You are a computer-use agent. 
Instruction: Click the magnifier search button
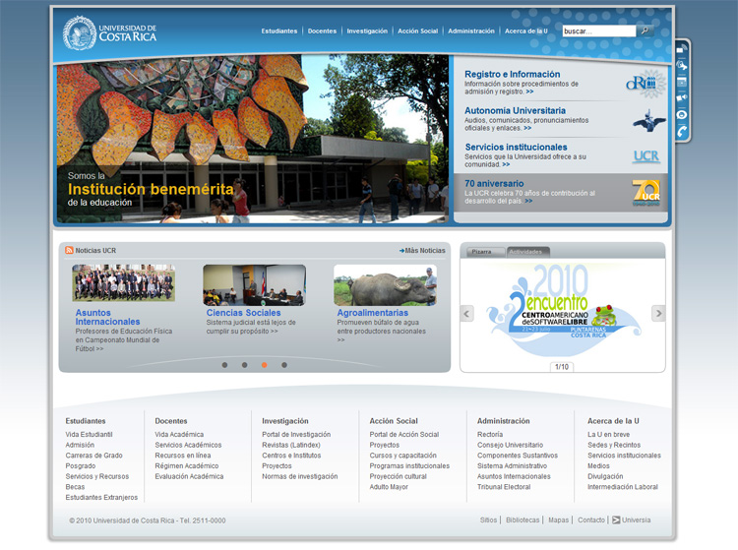[x=645, y=31]
